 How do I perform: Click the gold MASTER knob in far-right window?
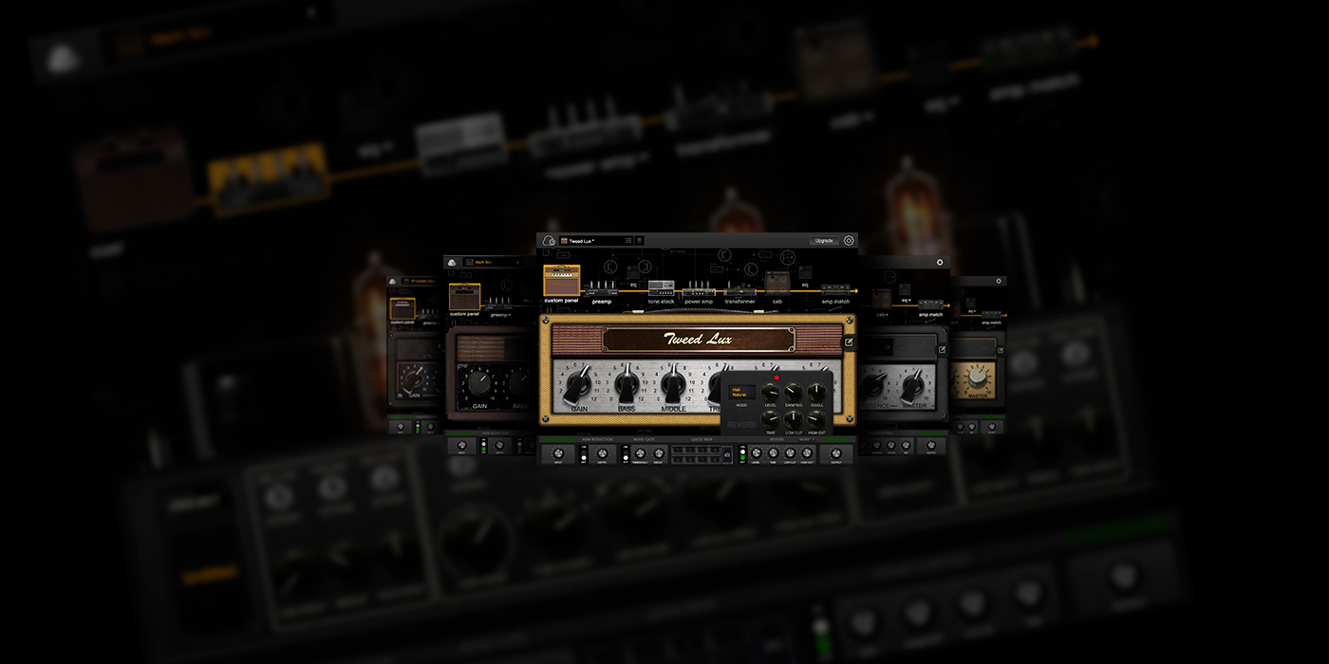click(976, 376)
